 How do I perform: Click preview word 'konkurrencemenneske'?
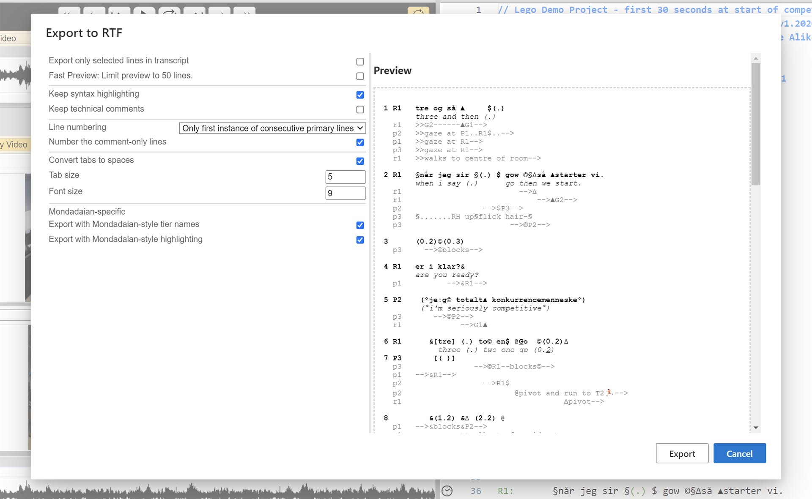535,300
